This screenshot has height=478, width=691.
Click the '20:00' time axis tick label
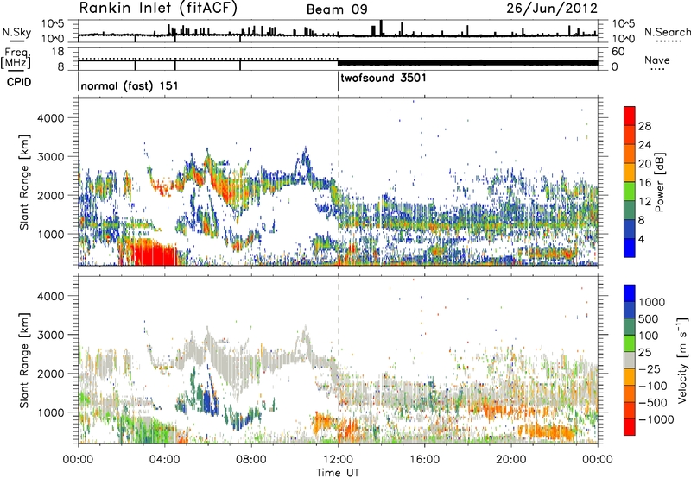(x=511, y=460)
